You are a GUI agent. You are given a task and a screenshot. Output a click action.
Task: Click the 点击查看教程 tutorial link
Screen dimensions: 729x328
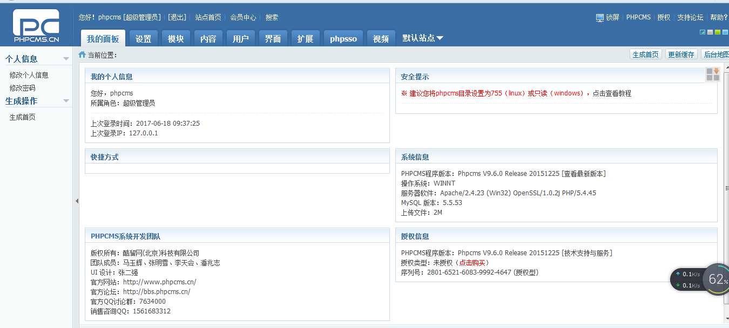pyautogui.click(x=612, y=93)
